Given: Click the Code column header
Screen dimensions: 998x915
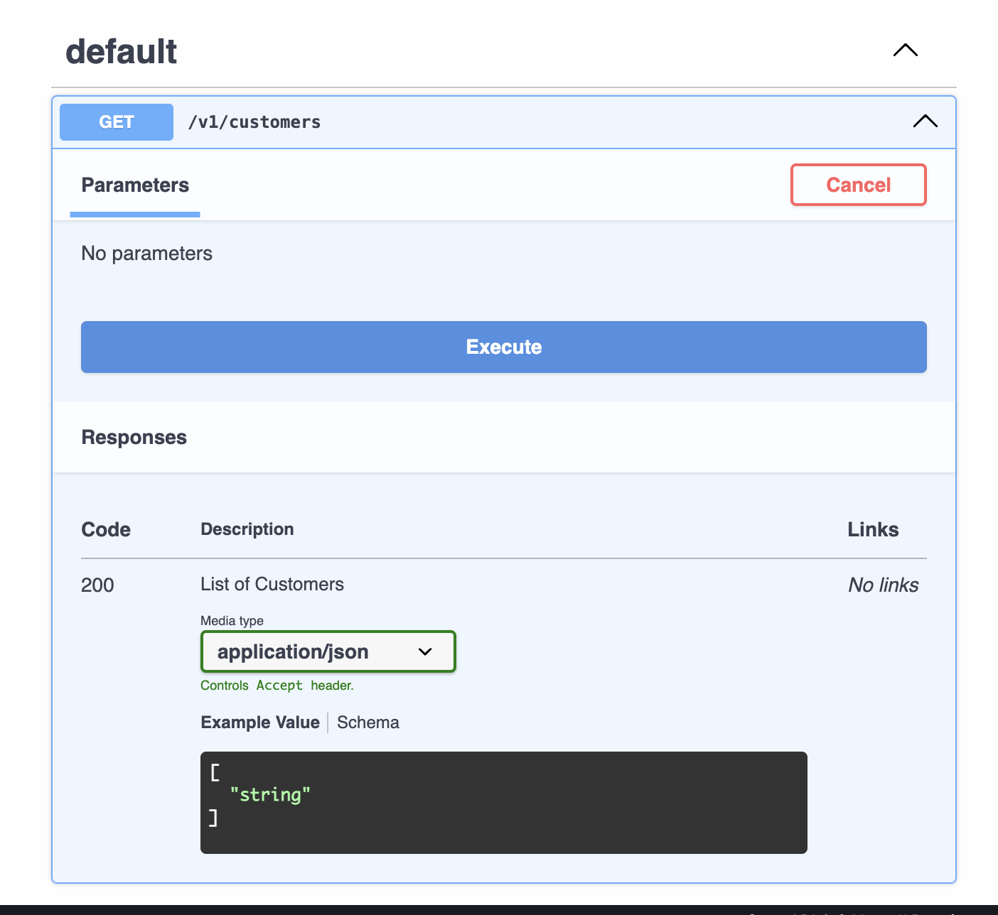Looking at the screenshot, I should pyautogui.click(x=106, y=530).
